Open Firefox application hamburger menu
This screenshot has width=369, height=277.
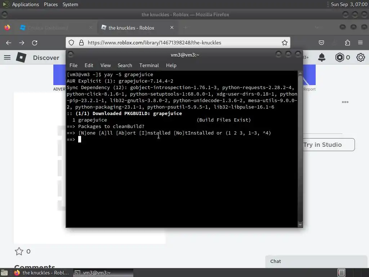point(360,43)
